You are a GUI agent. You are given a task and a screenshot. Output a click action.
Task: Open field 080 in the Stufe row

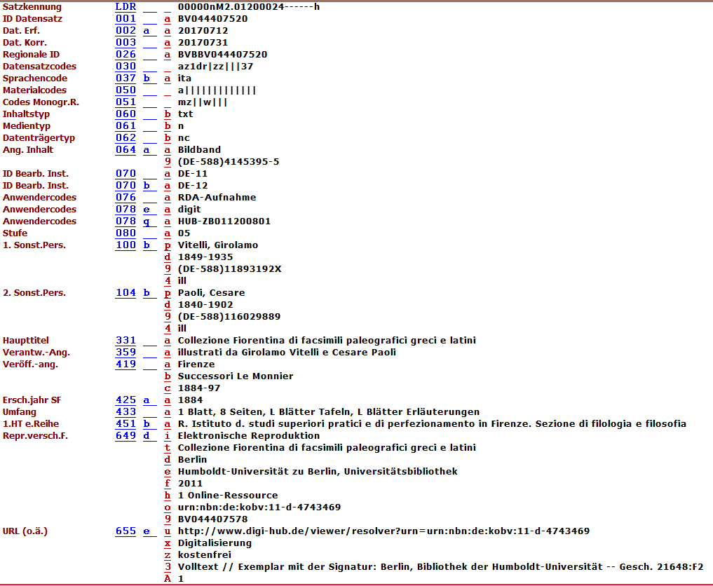pos(125,233)
